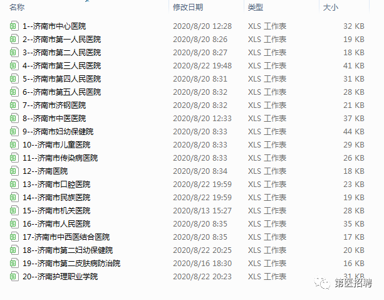Select the icon beside 20--济南护理职业学院

(x=14, y=276)
